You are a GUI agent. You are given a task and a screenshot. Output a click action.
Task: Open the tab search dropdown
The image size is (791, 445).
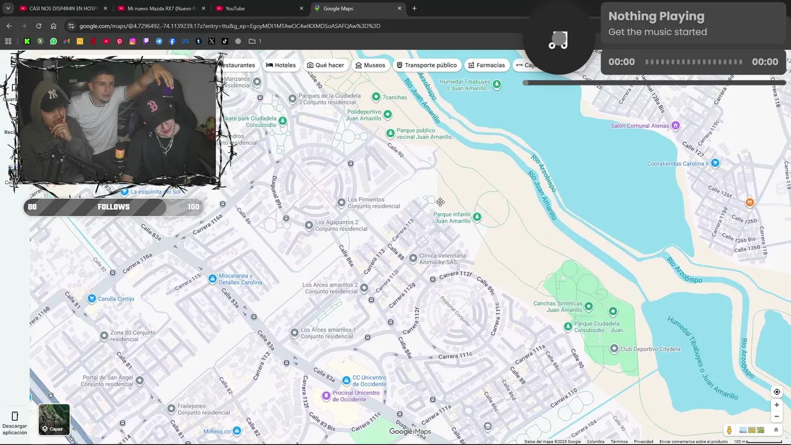[x=8, y=8]
